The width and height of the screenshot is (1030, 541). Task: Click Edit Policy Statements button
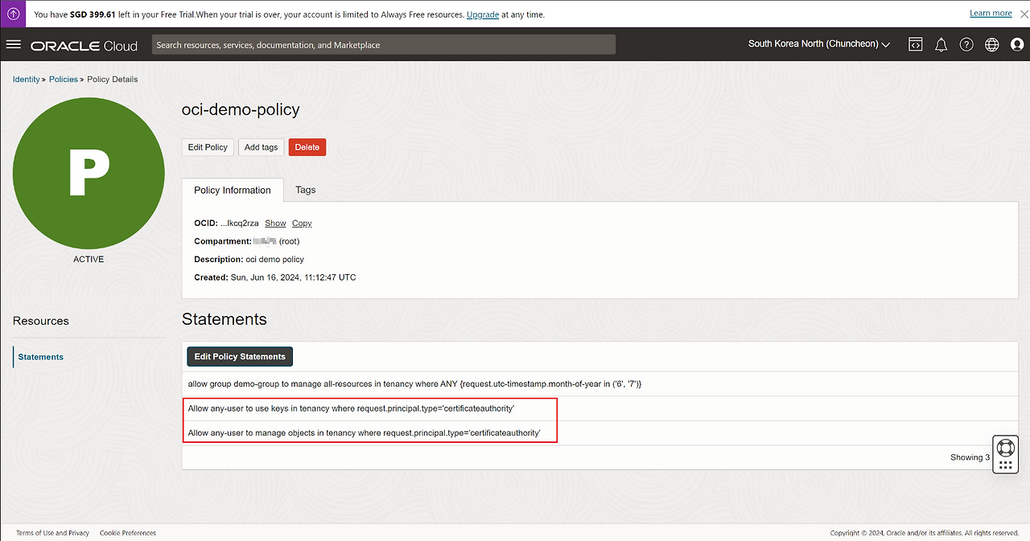coord(240,356)
